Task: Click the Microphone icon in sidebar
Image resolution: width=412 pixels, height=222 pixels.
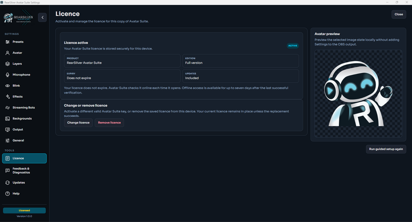Action: (8, 75)
